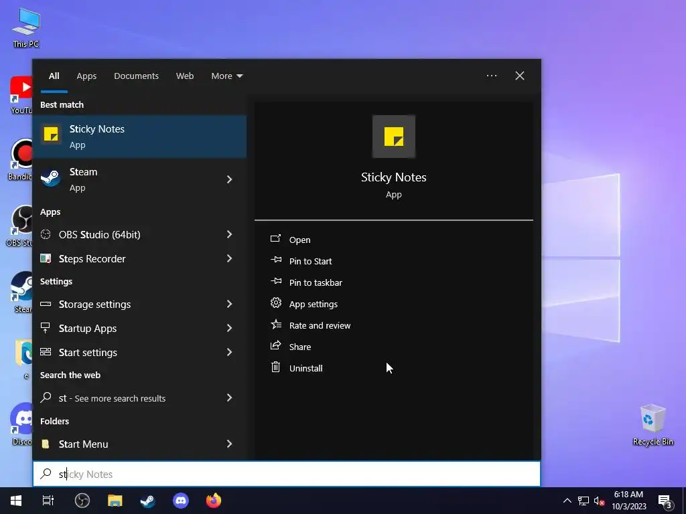Launch Firefox from taskbar

(214, 501)
